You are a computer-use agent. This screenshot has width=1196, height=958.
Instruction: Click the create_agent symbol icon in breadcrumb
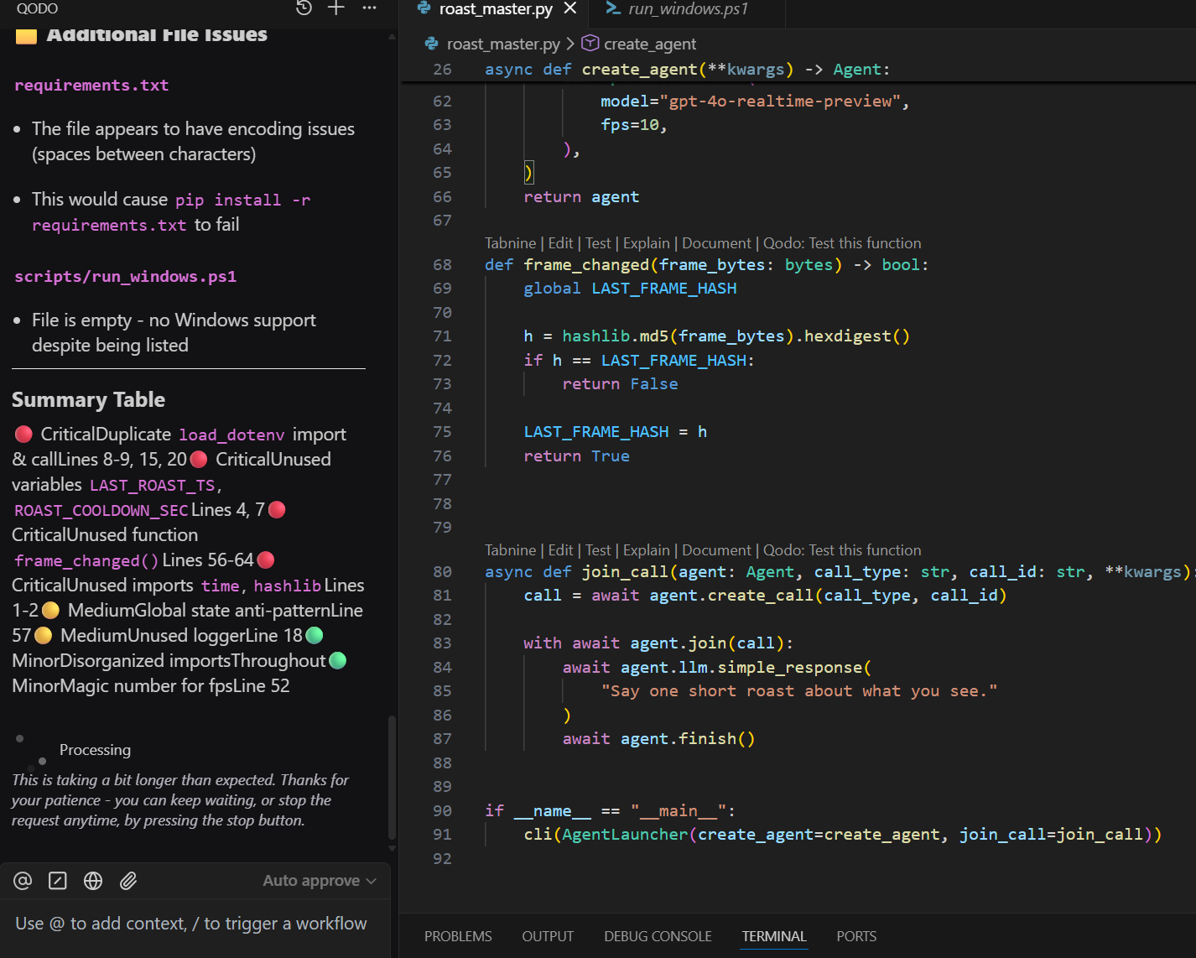[590, 43]
